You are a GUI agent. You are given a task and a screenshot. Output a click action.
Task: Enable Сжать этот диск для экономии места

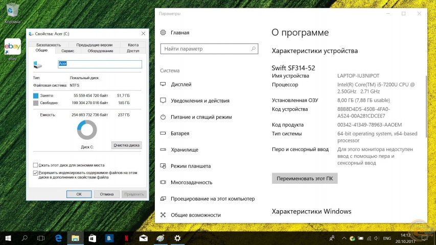point(35,165)
